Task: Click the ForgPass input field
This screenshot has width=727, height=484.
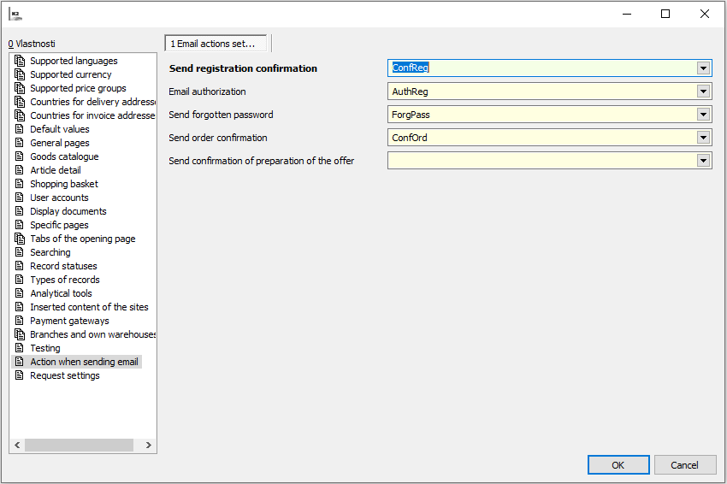Action: (541, 115)
